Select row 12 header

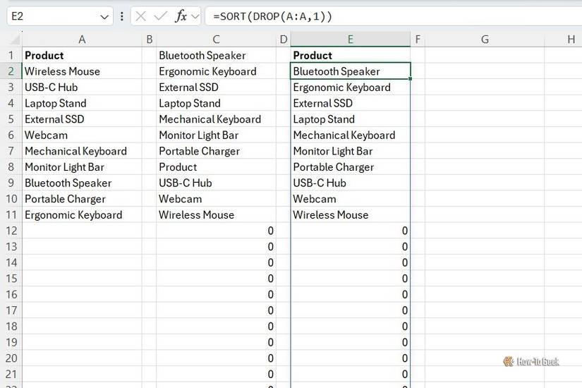point(11,231)
